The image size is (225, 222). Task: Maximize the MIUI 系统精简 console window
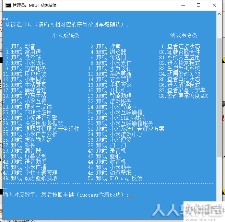coord(199,5)
